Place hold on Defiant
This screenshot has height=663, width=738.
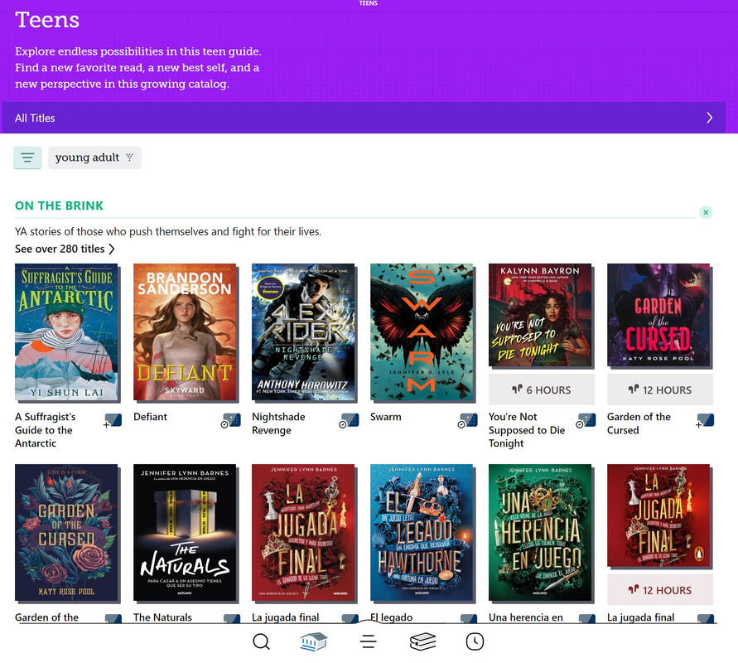click(x=230, y=420)
